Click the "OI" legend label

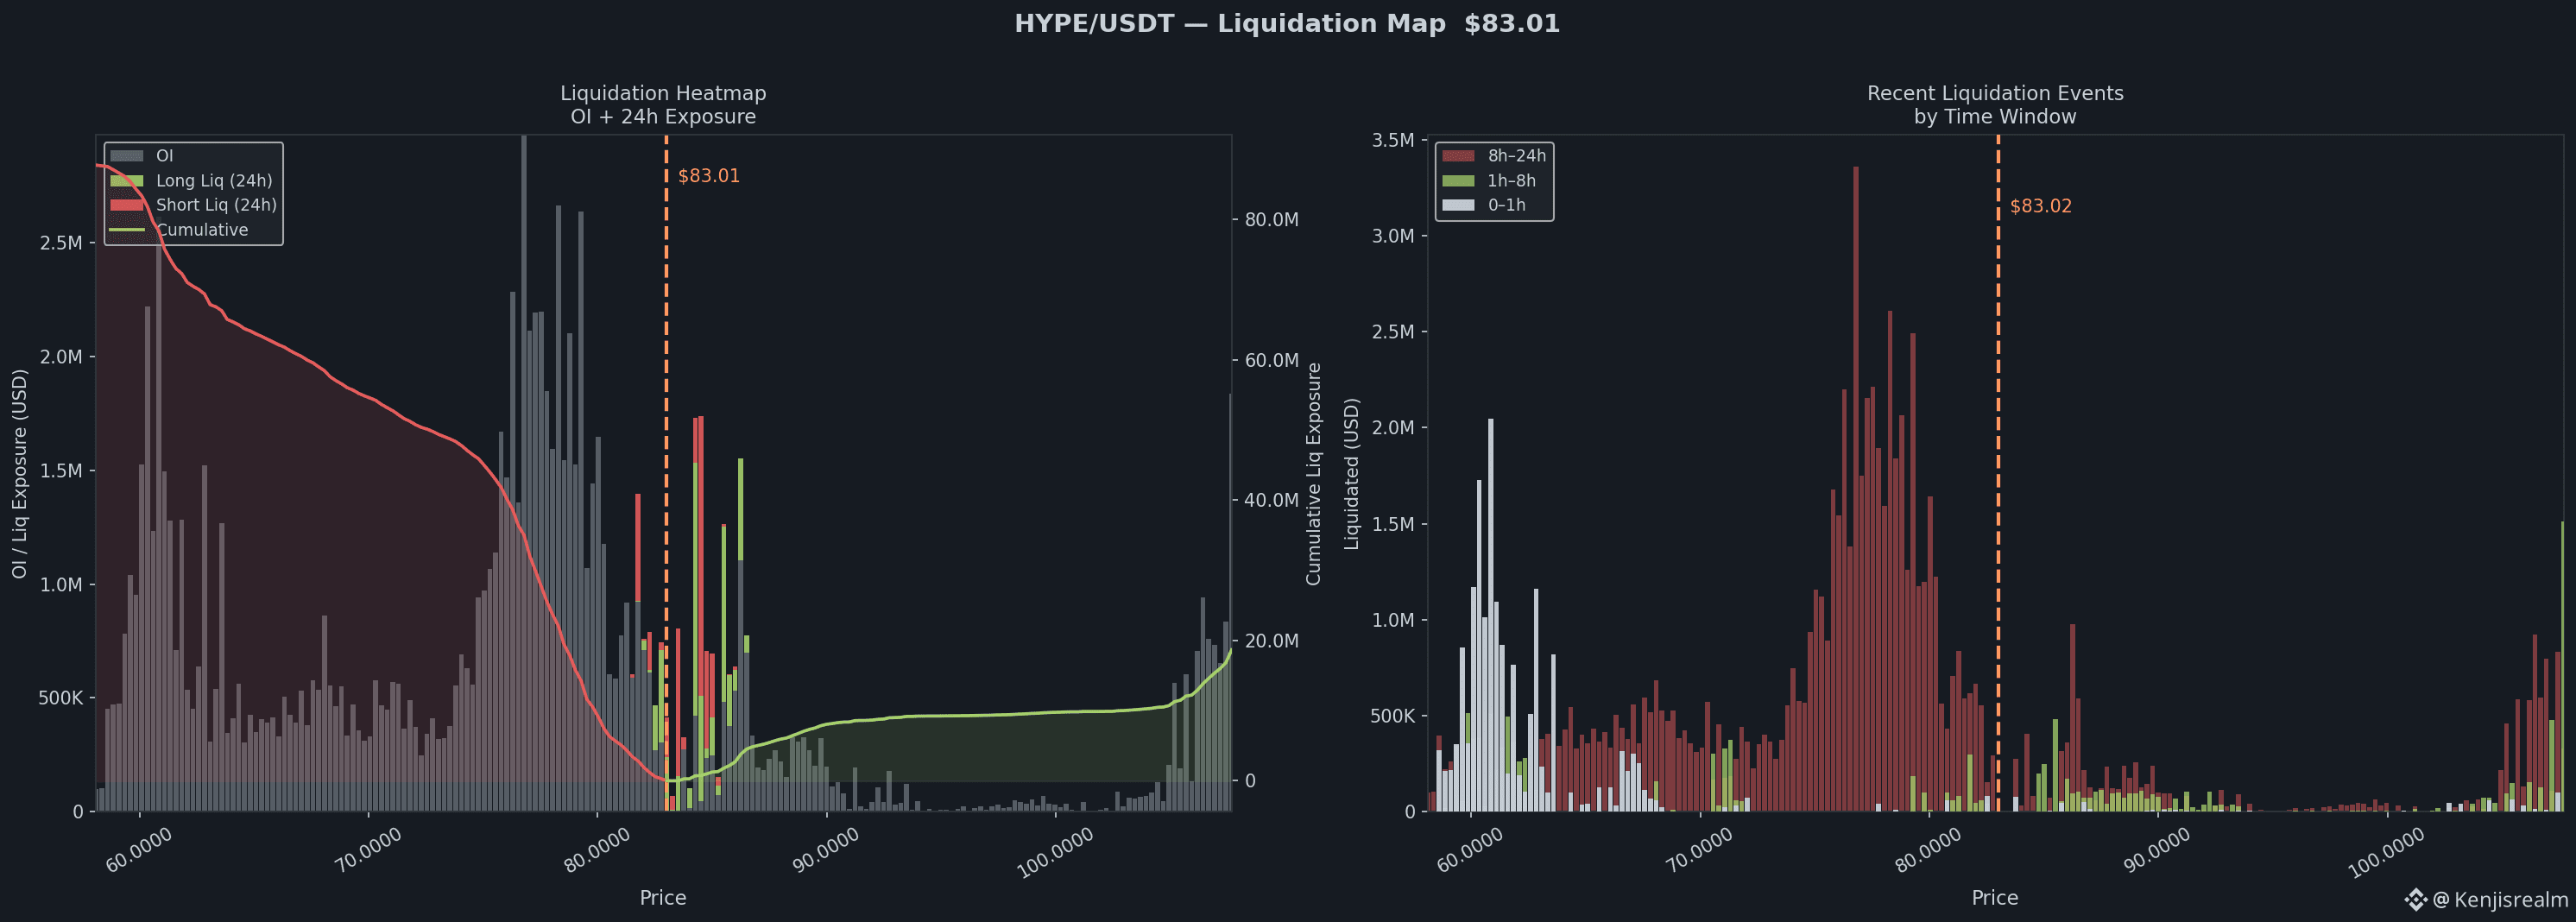[165, 156]
